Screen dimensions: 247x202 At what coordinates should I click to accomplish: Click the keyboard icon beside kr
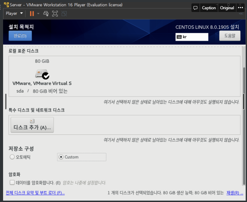click(179, 37)
